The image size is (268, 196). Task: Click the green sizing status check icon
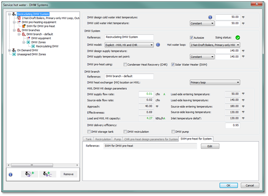coord(237,38)
